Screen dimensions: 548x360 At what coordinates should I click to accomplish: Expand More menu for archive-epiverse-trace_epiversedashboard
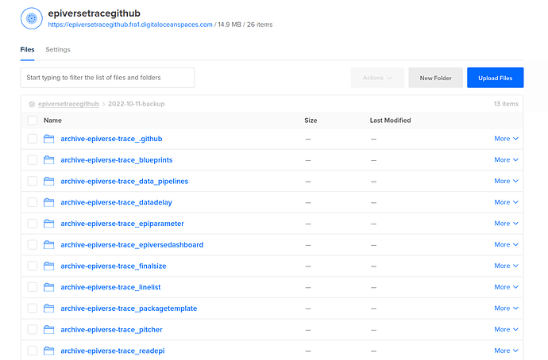[x=506, y=244]
